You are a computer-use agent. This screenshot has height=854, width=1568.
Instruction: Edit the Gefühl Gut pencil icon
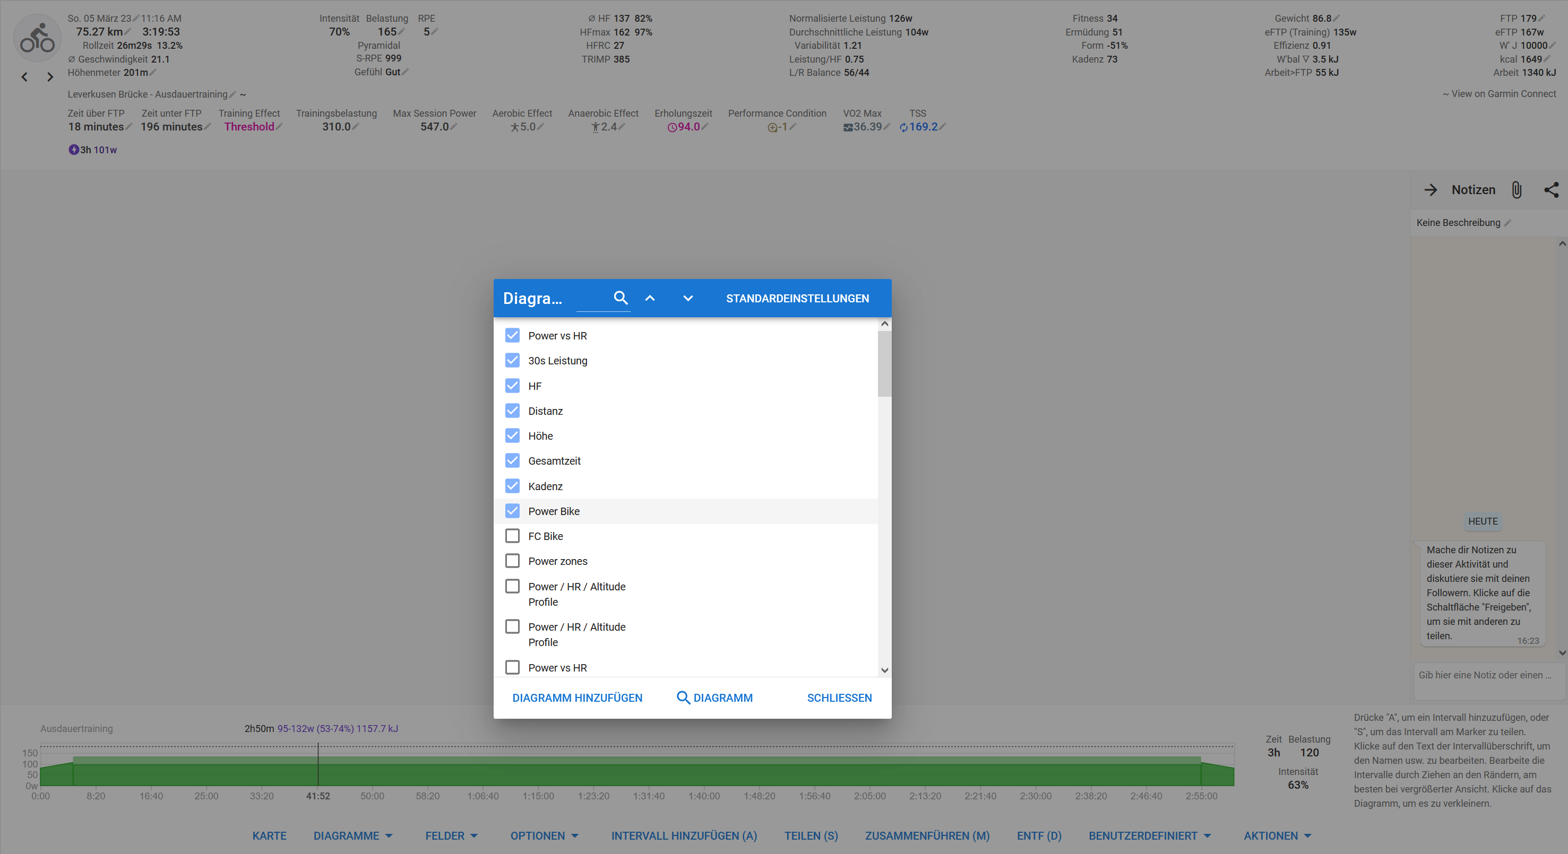[x=406, y=72]
